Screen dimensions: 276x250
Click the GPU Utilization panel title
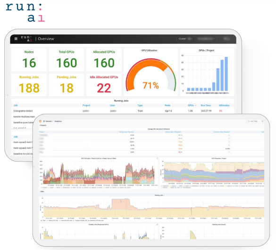149,50
